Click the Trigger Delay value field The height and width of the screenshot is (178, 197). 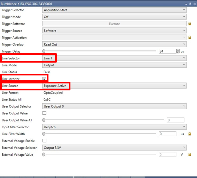click(x=168, y=51)
